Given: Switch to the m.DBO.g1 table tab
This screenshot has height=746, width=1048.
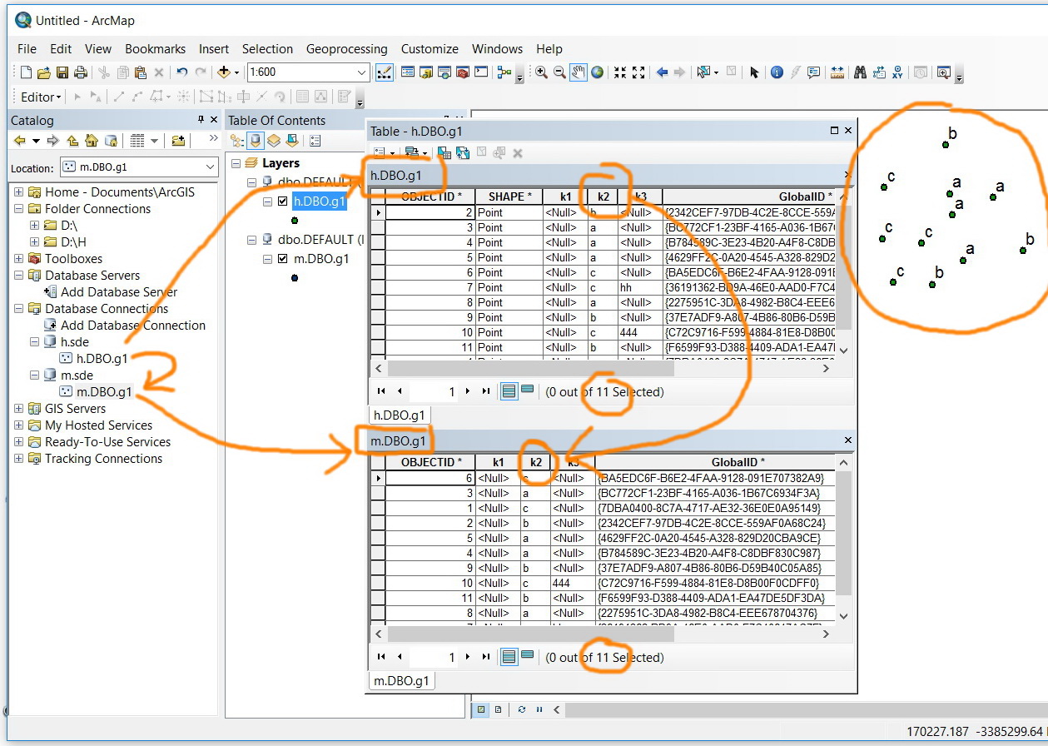Looking at the screenshot, I should tap(401, 680).
